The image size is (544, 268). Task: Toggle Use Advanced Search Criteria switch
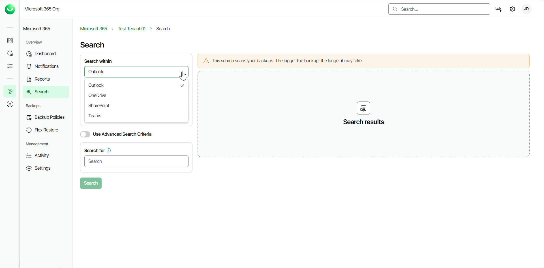85,134
